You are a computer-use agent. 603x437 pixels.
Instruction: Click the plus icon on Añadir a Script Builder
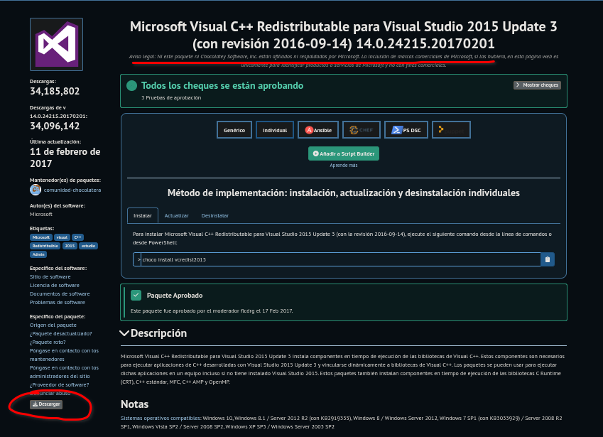pos(314,153)
